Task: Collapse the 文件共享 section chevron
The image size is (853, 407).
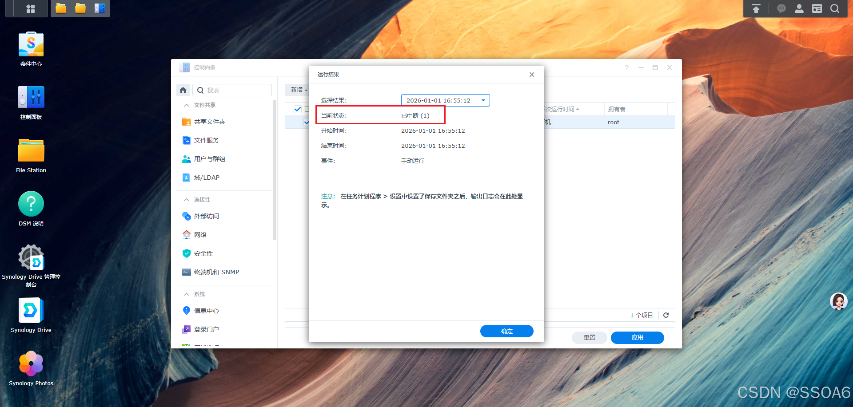Action: coord(187,105)
